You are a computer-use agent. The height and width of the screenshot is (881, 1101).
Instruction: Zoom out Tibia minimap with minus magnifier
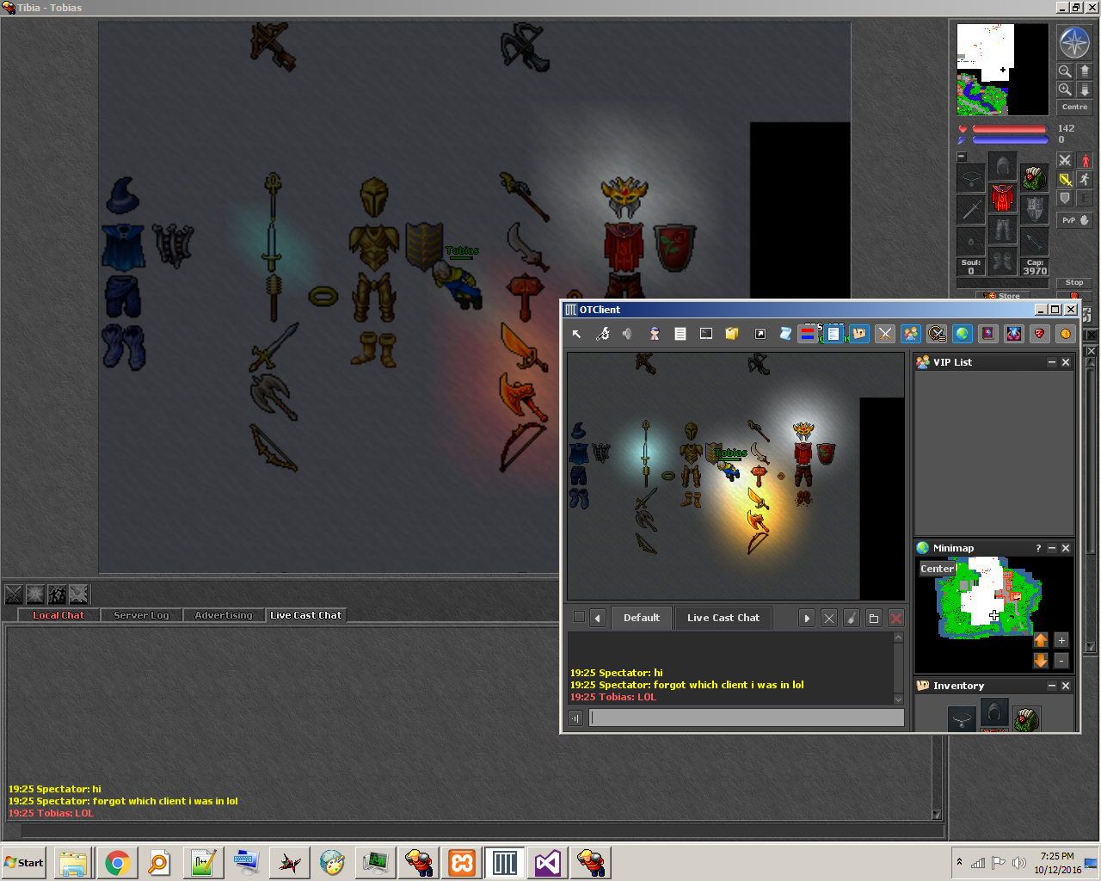1065,71
